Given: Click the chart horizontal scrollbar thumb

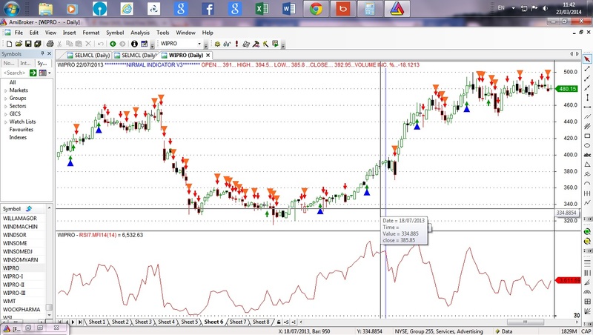Looking at the screenshot, I should click(525, 322).
